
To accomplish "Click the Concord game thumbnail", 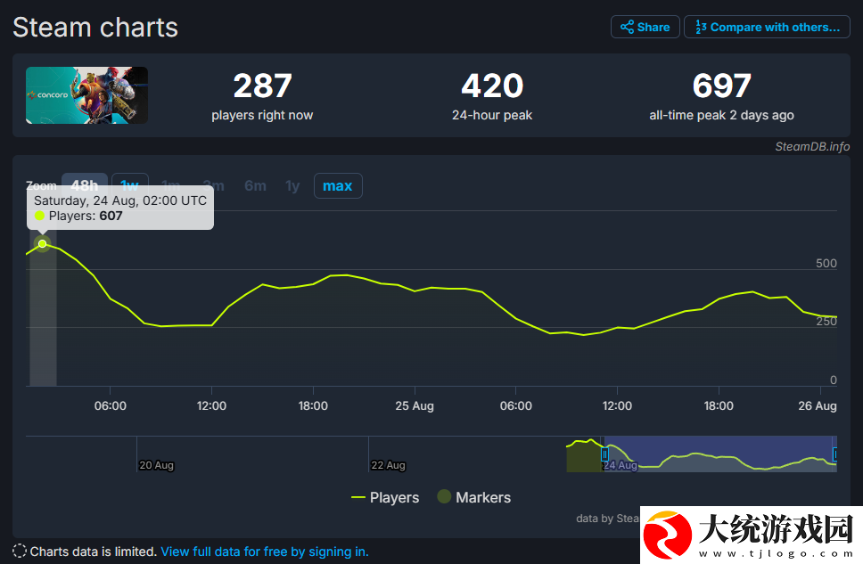I will click(x=87, y=95).
